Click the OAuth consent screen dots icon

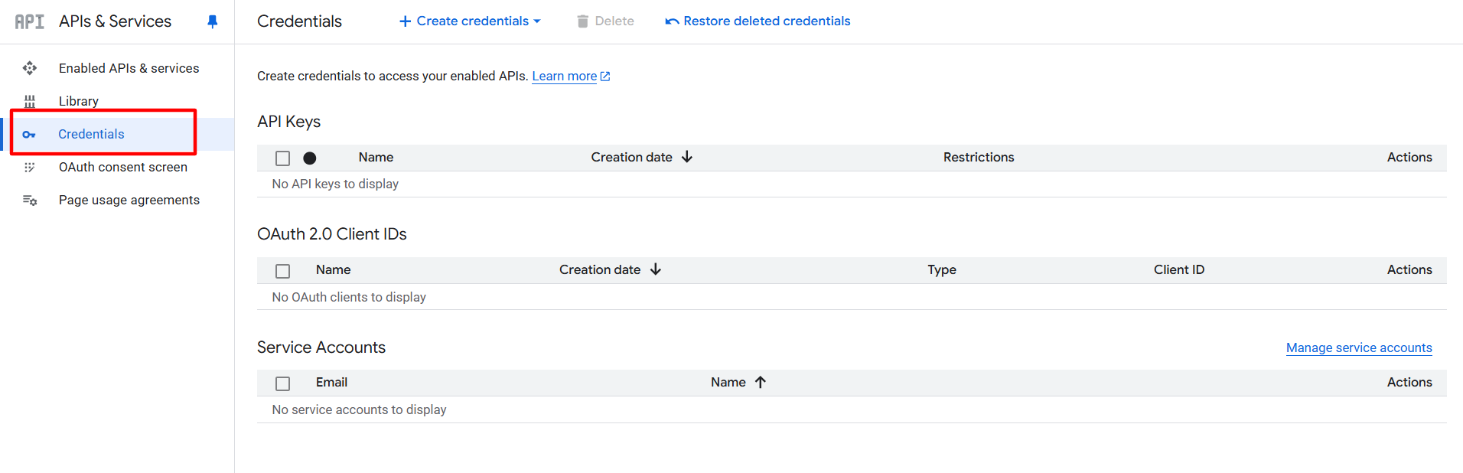point(30,167)
